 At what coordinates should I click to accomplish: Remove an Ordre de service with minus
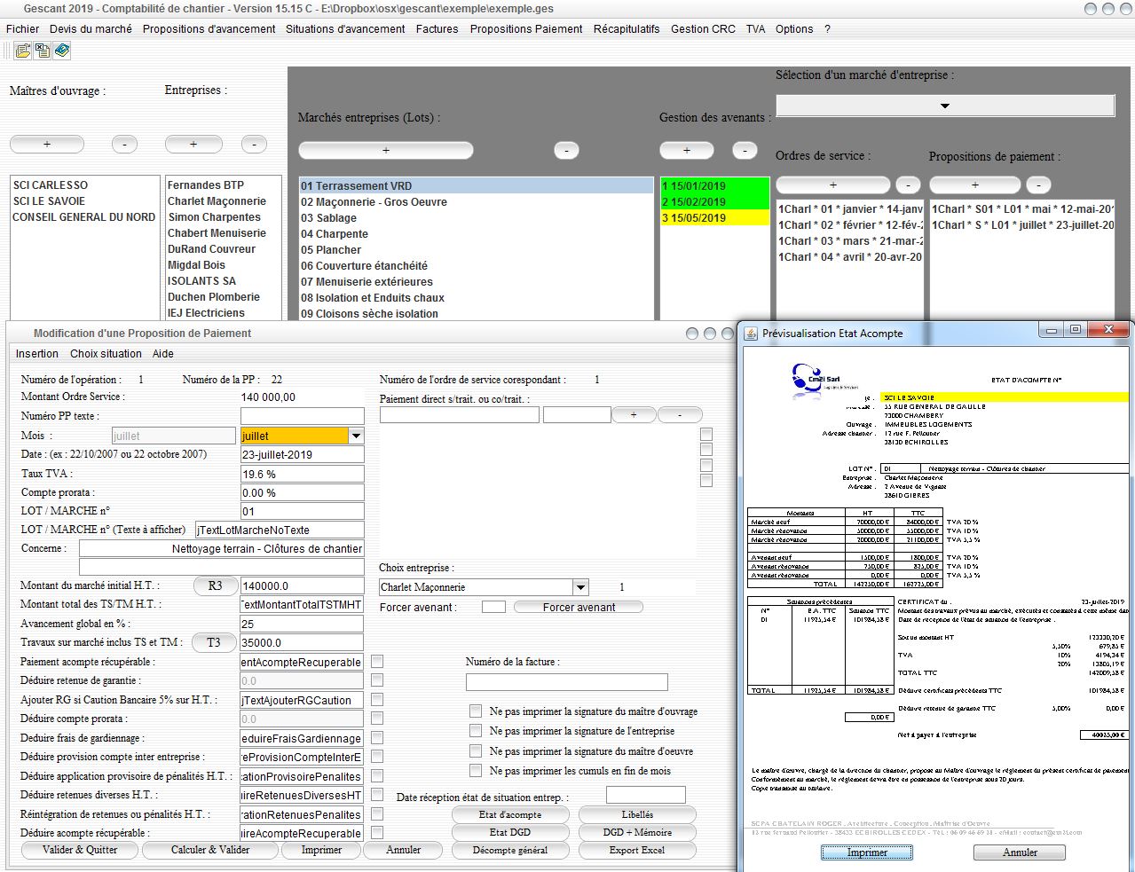tap(908, 185)
